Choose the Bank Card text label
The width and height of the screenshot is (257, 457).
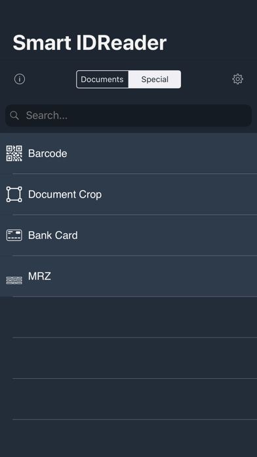(52, 235)
